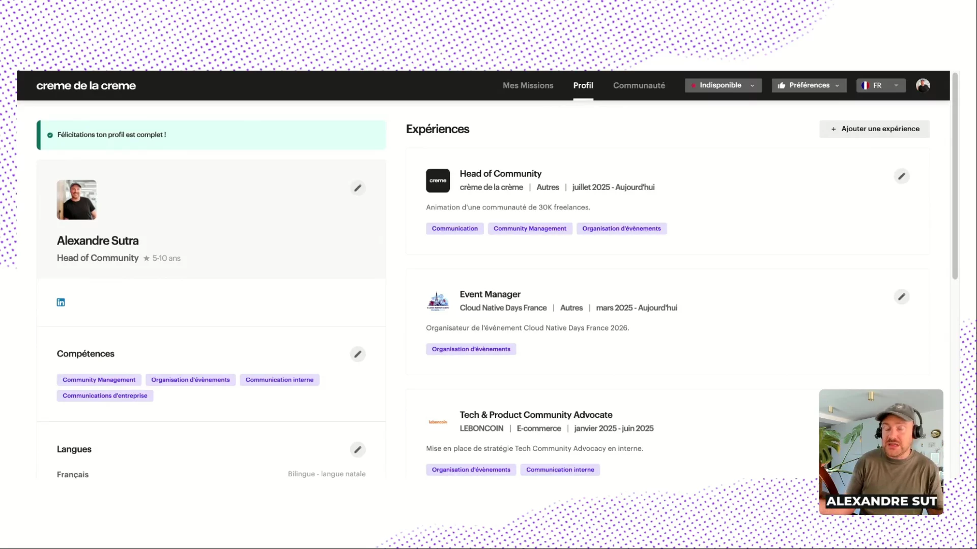This screenshot has width=977, height=549.
Task: Select the Community Management skill tag
Action: [99, 380]
